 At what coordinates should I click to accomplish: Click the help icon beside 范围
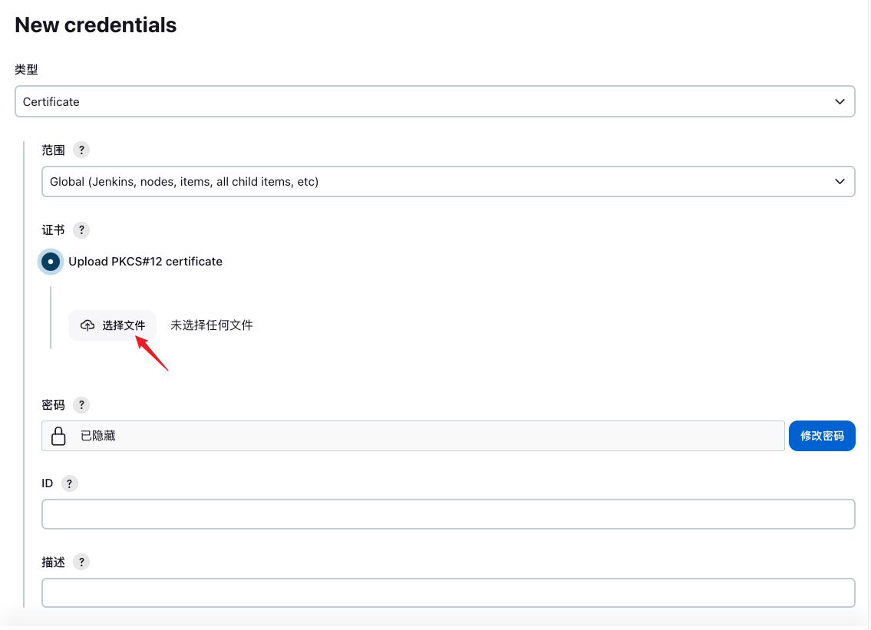81,150
